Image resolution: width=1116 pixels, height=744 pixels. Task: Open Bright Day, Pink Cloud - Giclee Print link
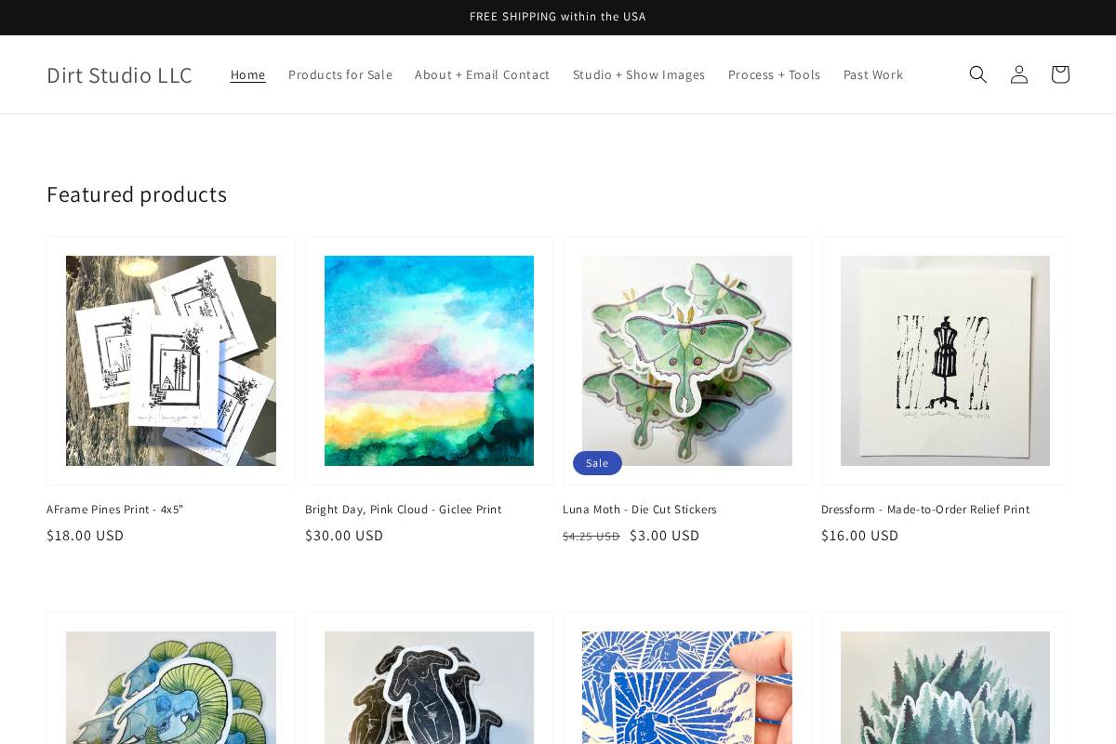(x=403, y=510)
